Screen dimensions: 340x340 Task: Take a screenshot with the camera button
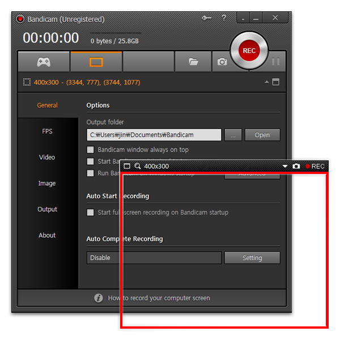click(222, 62)
